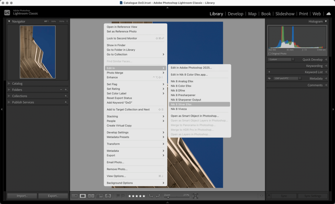
Task: Switch to Grid view icon
Action: (x=74, y=196)
